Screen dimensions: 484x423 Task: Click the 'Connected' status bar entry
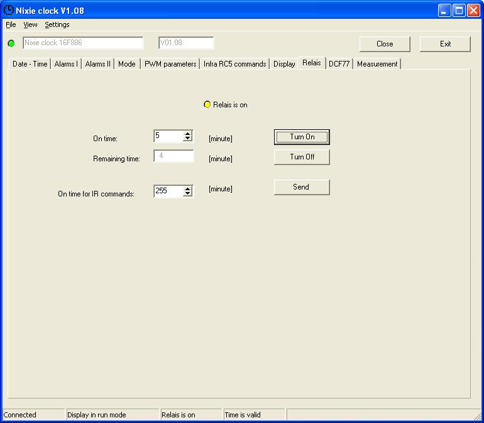pos(33,415)
